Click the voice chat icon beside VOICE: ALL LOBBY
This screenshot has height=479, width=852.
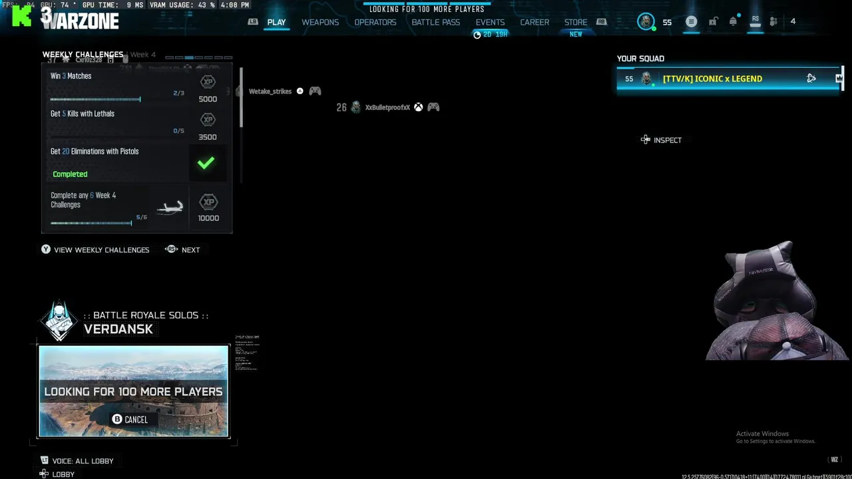tap(45, 460)
